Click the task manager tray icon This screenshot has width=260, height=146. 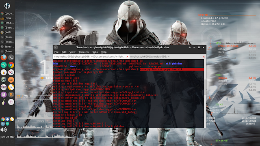coord(7,124)
